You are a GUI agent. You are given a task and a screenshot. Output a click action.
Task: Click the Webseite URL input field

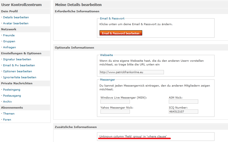132,72
